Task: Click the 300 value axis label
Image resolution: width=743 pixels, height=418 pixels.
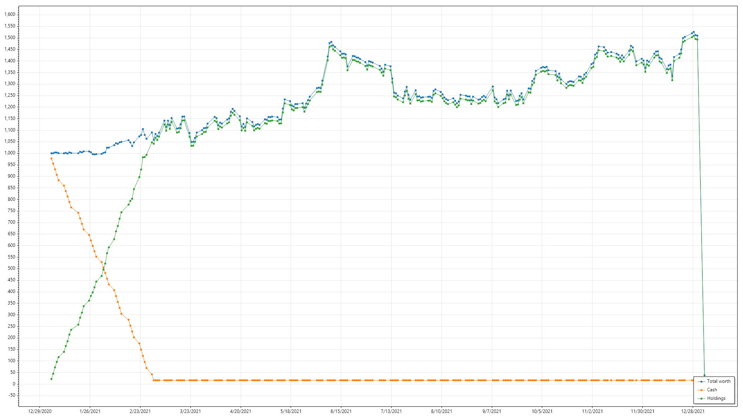Action: [x=12, y=315]
